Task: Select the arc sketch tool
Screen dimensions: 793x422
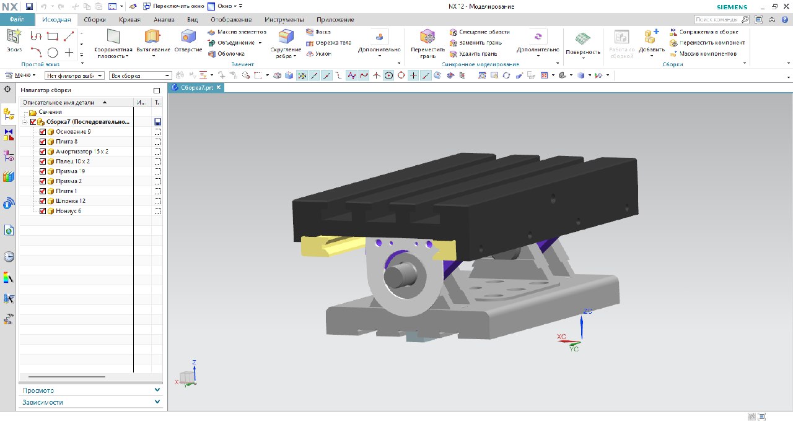Action: tap(37, 53)
